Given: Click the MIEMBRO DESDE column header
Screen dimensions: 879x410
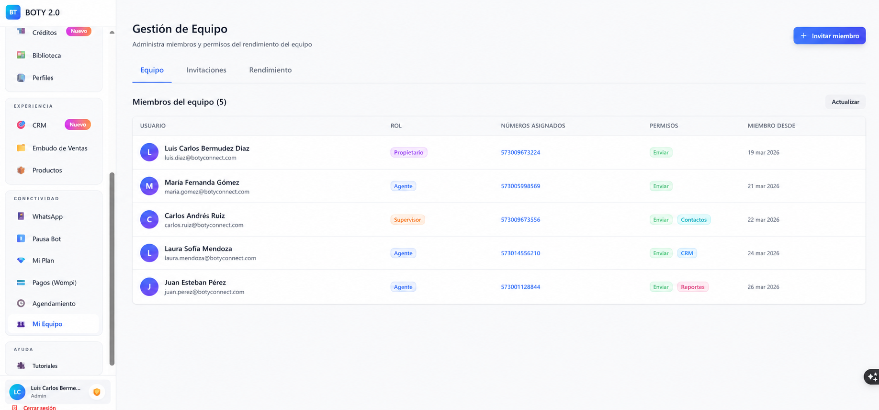Looking at the screenshot, I should tap(771, 125).
